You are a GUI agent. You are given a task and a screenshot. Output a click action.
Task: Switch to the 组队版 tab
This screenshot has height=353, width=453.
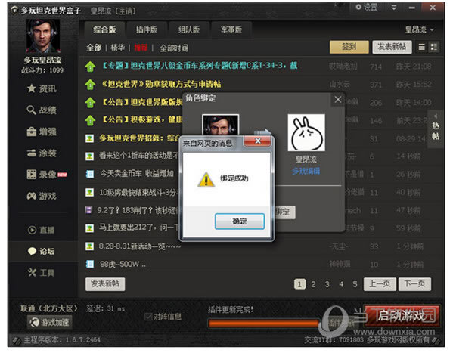[x=189, y=29]
